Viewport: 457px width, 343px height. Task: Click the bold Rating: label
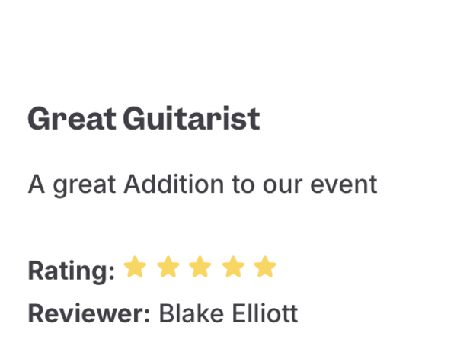pos(71,271)
